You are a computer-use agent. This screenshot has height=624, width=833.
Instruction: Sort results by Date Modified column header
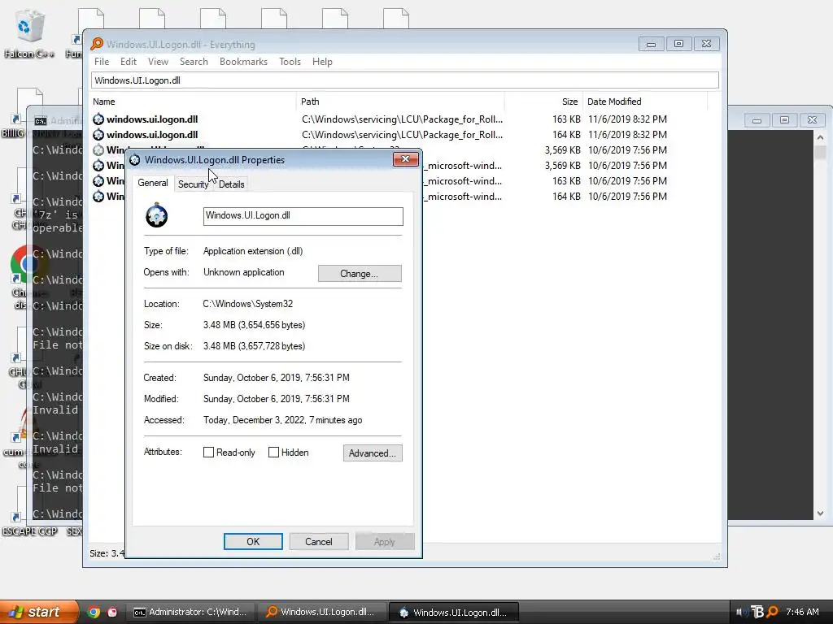[x=645, y=102]
